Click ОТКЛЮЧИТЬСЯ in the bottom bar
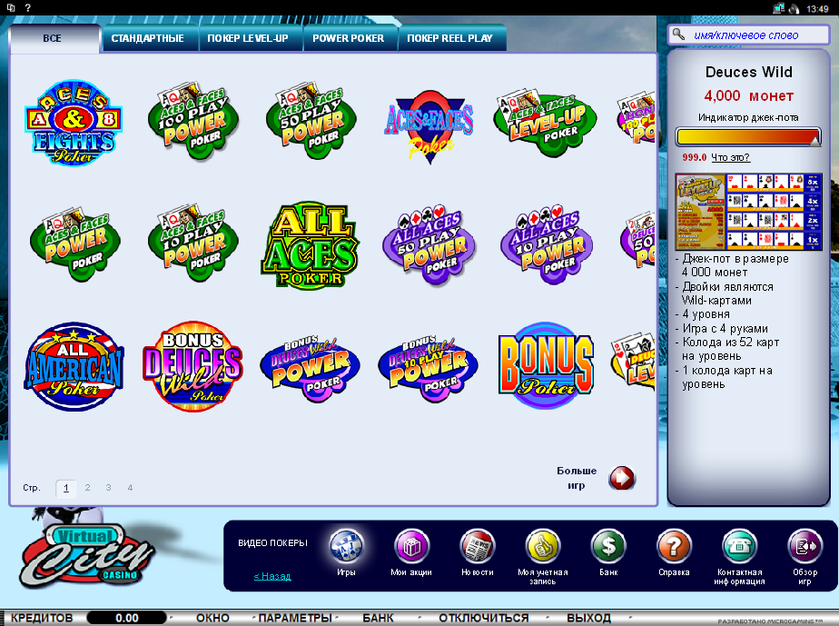This screenshot has height=626, width=839. pyautogui.click(x=484, y=618)
